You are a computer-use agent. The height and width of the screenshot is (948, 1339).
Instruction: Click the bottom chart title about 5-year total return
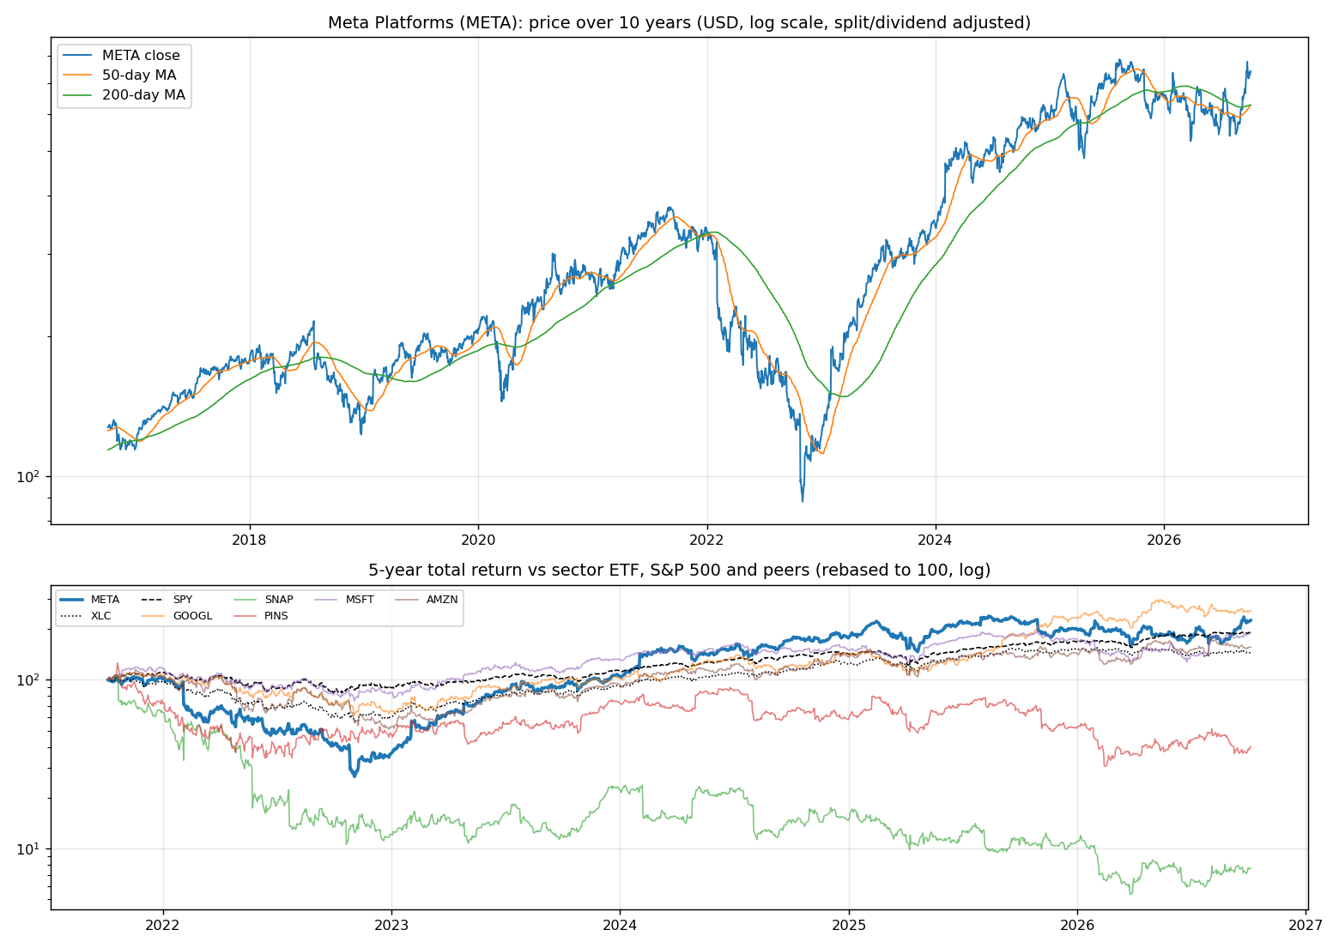(x=679, y=570)
